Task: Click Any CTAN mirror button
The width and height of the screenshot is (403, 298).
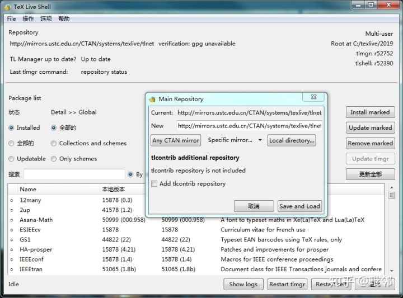Action: 176,140
